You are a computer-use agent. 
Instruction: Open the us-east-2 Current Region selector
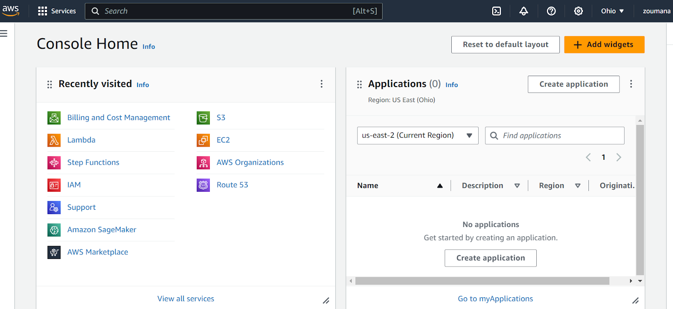418,135
